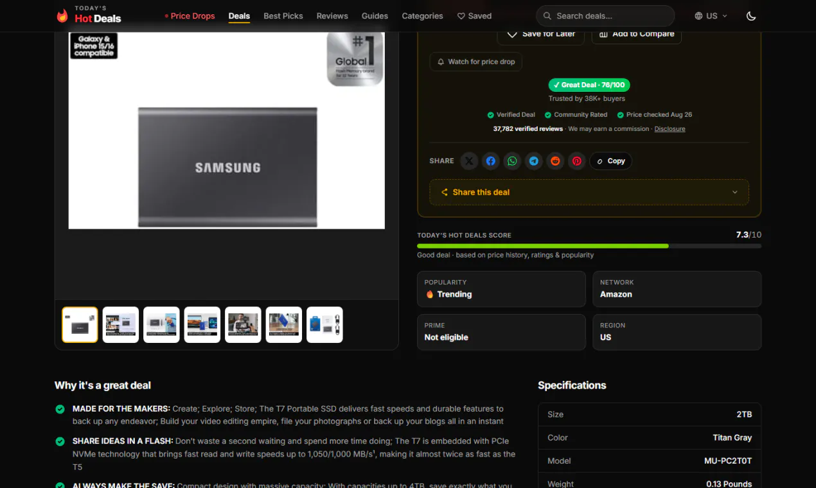Share on X (Twitter) icon
This screenshot has height=488, width=816.
(x=469, y=161)
